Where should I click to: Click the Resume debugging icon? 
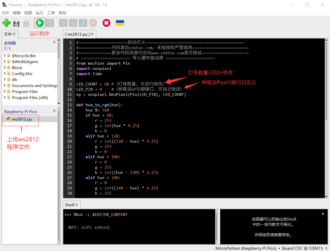[x=93, y=23]
